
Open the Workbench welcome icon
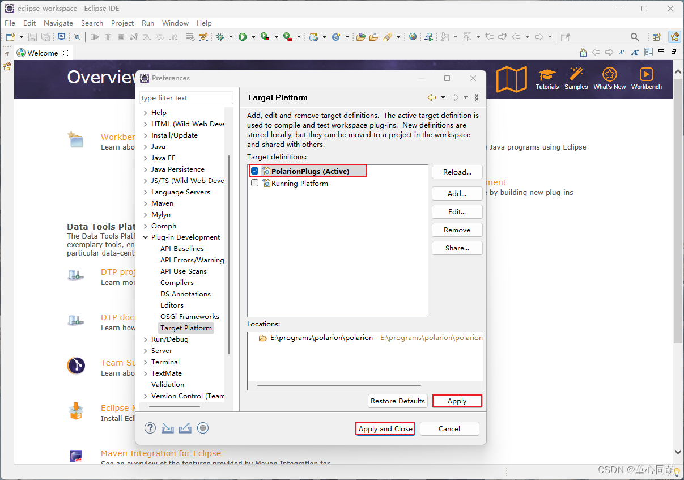point(646,79)
